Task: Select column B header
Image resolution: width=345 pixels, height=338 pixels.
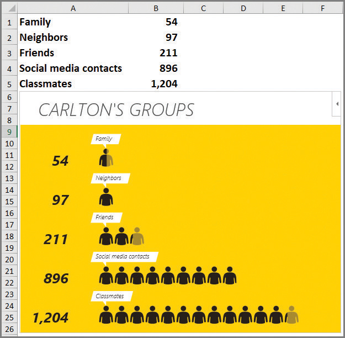Action: tap(156, 8)
